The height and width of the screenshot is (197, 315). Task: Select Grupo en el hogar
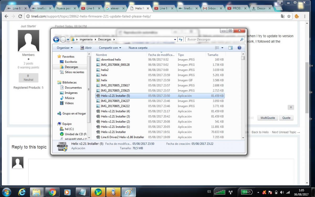tap(74, 113)
